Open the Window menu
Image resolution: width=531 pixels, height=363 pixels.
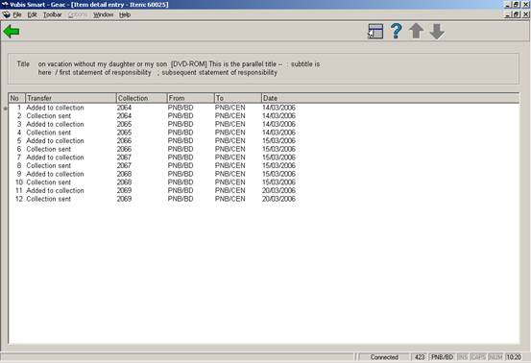click(104, 15)
